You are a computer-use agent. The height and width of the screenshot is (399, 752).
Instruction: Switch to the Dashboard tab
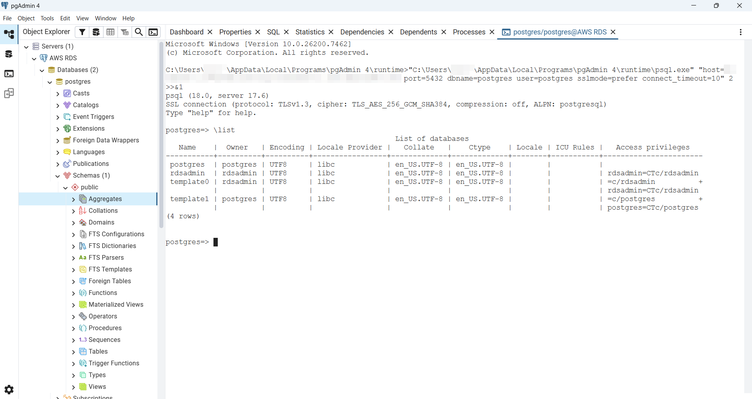point(186,32)
